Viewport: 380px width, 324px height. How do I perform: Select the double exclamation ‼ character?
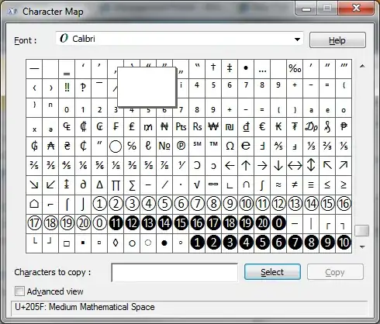(x=67, y=88)
